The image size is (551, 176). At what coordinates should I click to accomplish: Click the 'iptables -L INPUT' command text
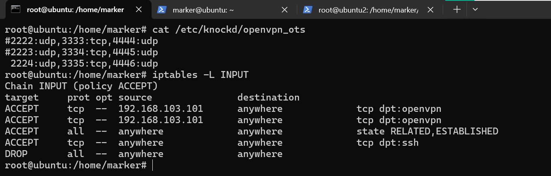[x=200, y=75]
